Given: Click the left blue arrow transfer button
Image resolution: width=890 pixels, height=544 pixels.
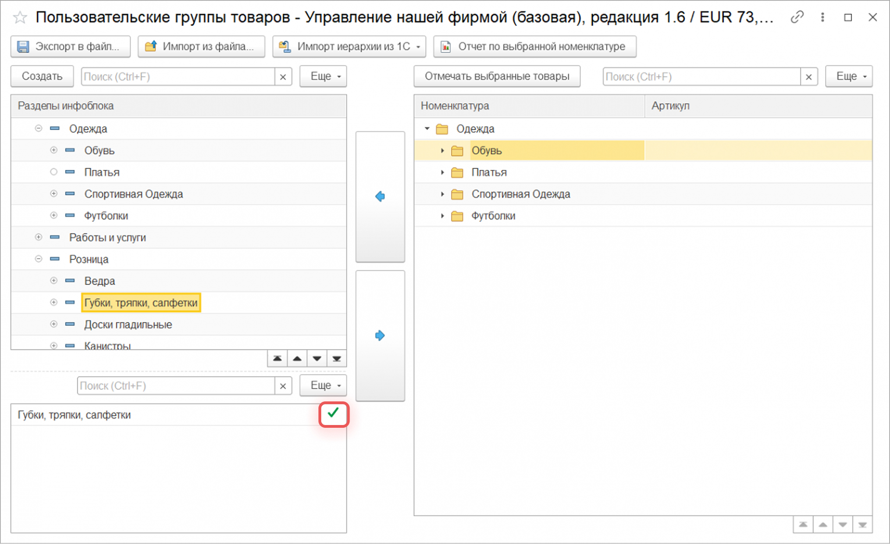Looking at the screenshot, I should (380, 197).
